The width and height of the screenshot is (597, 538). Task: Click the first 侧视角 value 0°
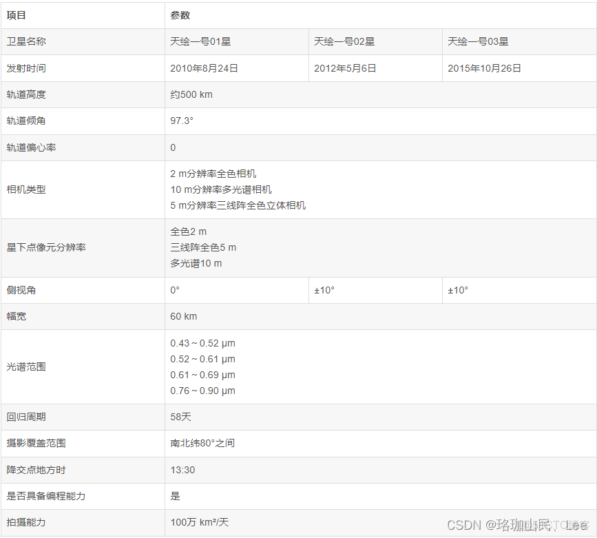(172, 290)
